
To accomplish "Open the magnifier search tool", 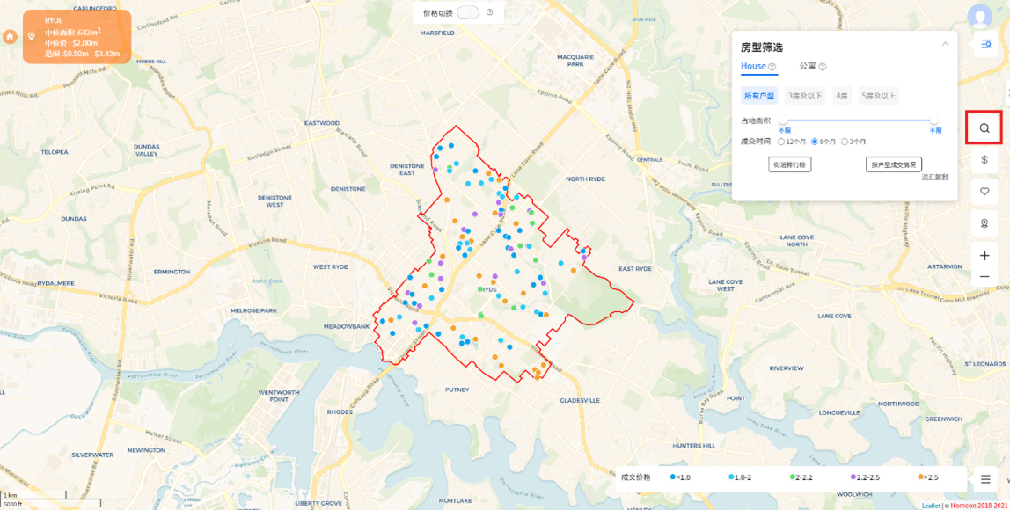I will [x=984, y=127].
